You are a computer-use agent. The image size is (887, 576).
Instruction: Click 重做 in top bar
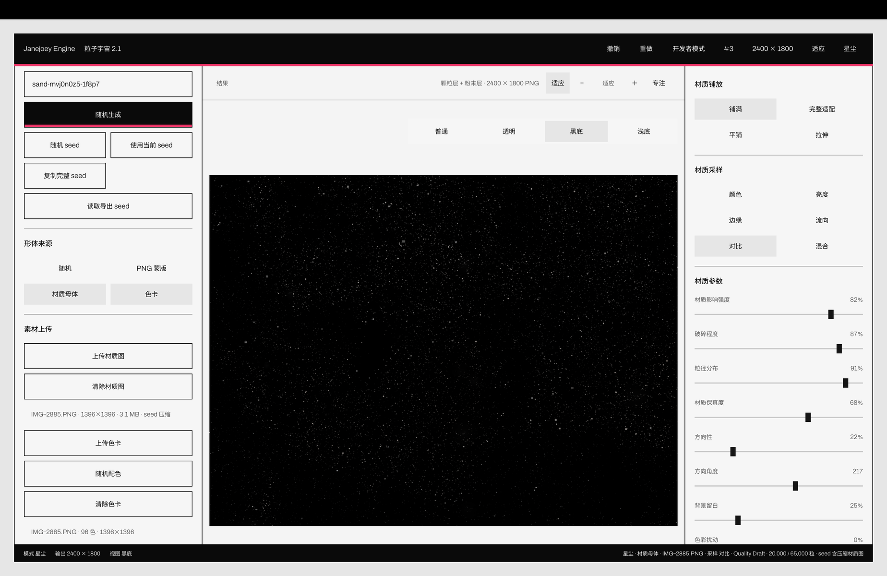[x=646, y=48]
